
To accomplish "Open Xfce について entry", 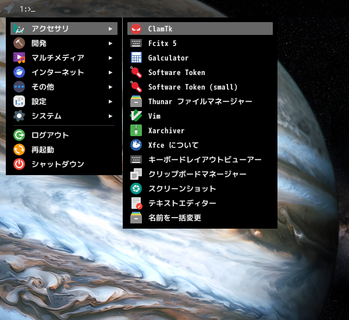I will (200, 145).
